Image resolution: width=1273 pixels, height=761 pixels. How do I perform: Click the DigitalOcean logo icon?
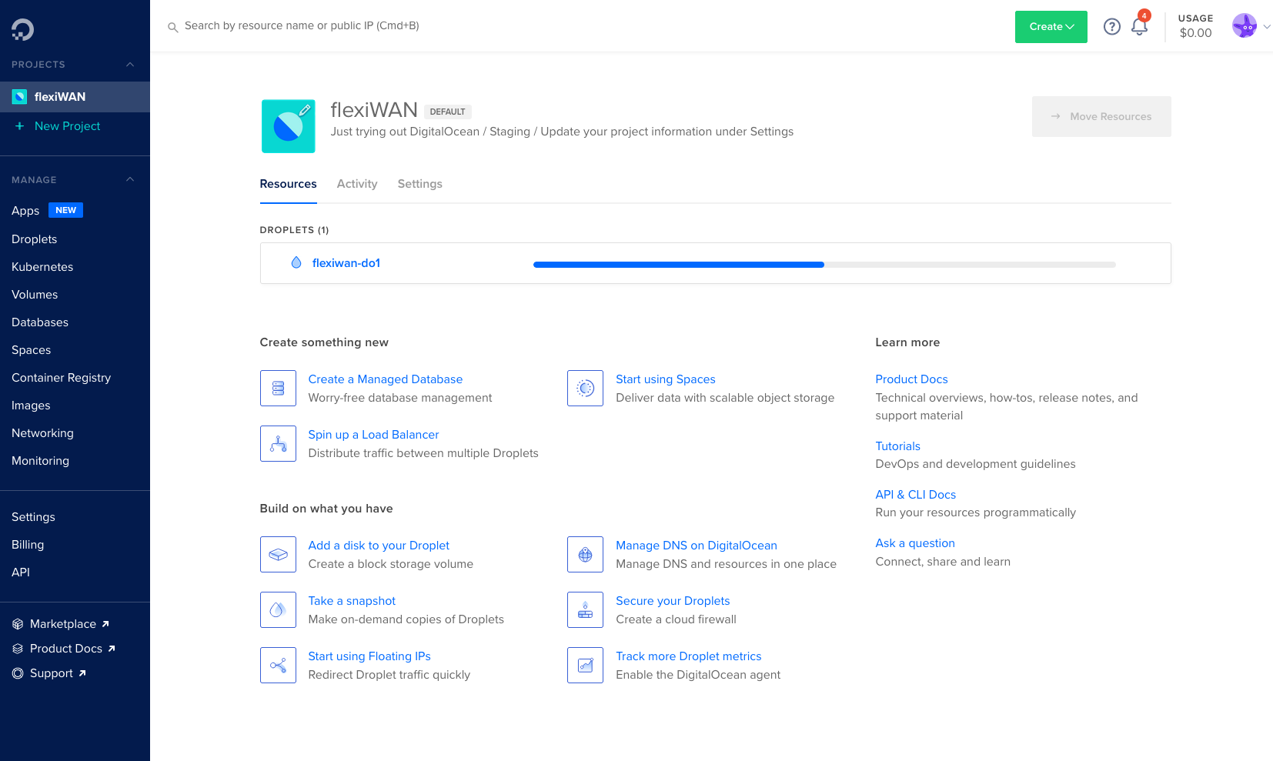22,29
